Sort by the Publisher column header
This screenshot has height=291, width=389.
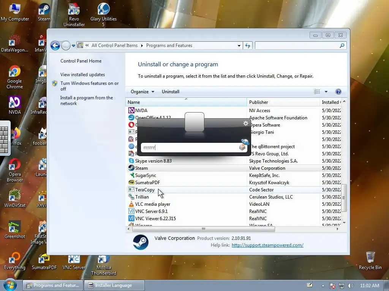[x=283, y=102]
